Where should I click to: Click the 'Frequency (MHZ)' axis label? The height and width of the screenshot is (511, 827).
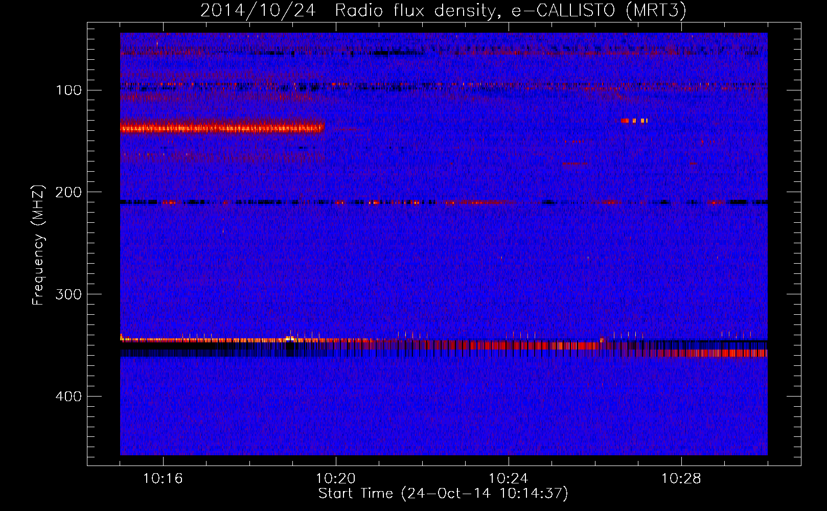[x=38, y=245]
